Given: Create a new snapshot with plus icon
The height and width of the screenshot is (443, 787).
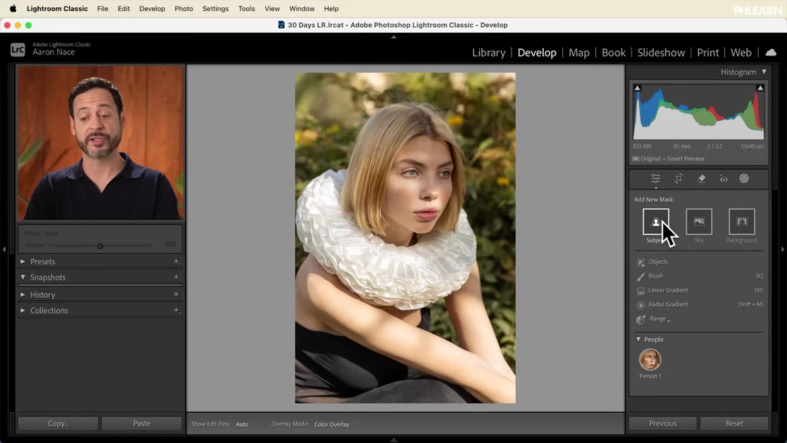Looking at the screenshot, I should coord(176,277).
